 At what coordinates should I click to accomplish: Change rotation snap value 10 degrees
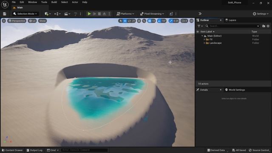tap(164, 21)
